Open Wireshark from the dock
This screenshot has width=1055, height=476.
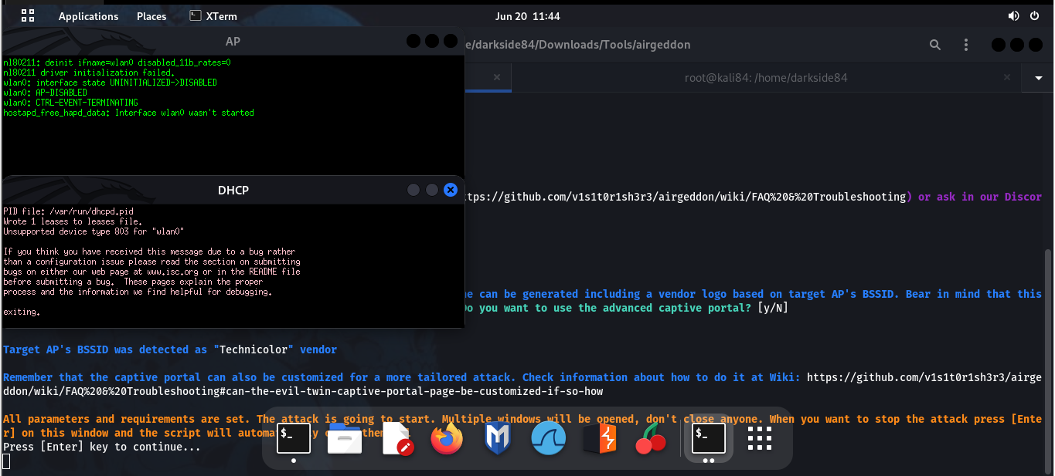548,437
